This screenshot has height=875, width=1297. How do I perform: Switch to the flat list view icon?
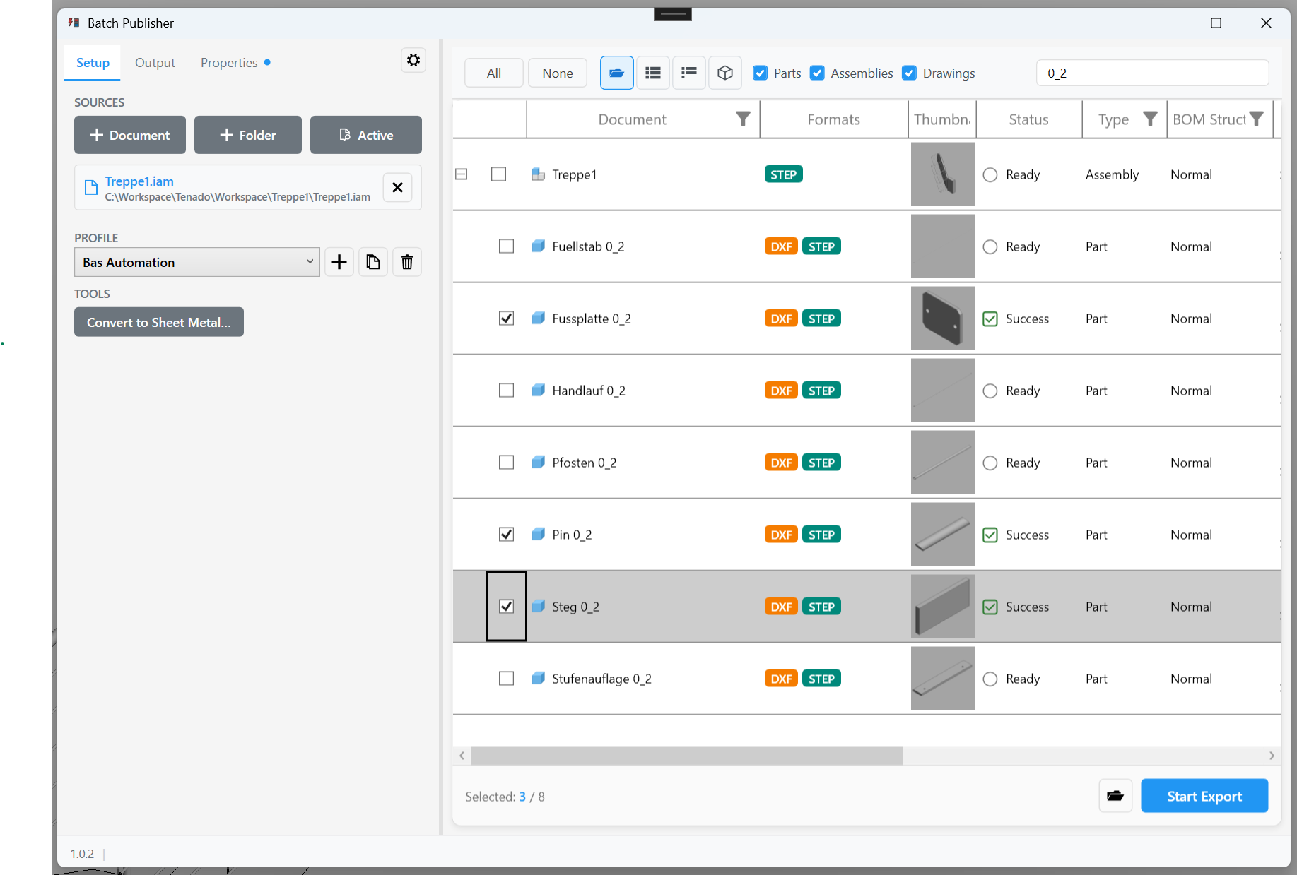click(x=653, y=73)
